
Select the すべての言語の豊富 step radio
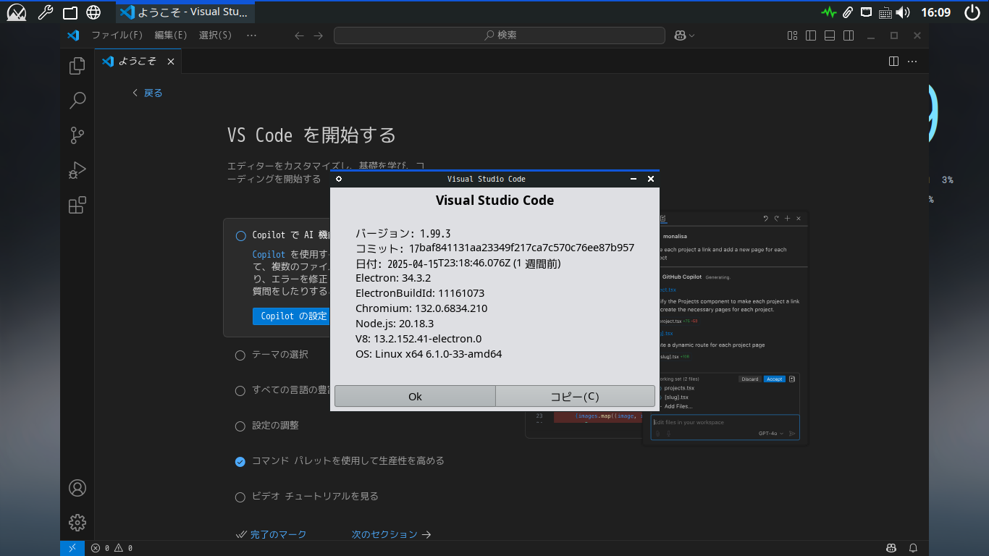click(240, 390)
